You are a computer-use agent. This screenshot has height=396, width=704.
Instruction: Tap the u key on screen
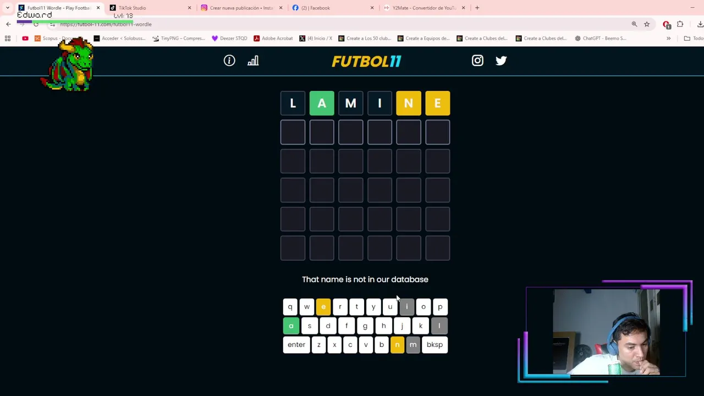[390, 307]
